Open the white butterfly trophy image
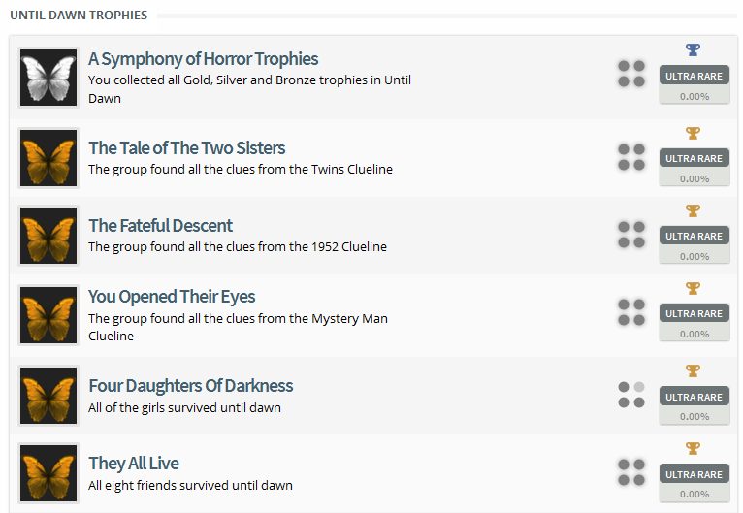This screenshot has height=513, width=743. [48, 78]
